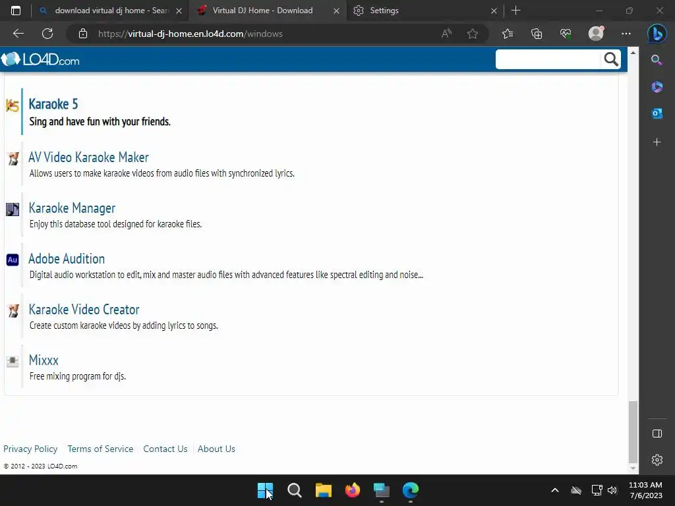View site information padlock icon
This screenshot has width=675, height=506.
point(82,34)
